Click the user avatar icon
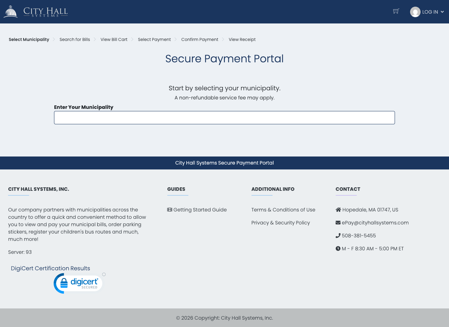Image resolution: width=449 pixels, height=327 pixels. tap(415, 12)
